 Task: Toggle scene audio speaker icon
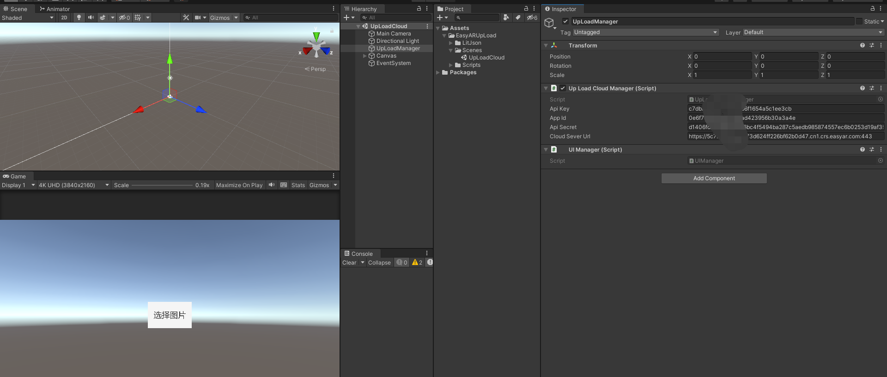91,18
